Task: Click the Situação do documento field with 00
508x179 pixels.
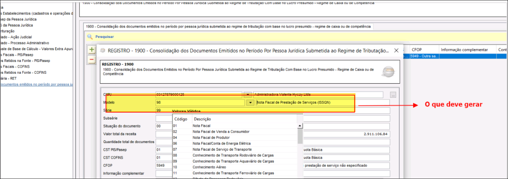Action: pyautogui.click(x=164, y=126)
